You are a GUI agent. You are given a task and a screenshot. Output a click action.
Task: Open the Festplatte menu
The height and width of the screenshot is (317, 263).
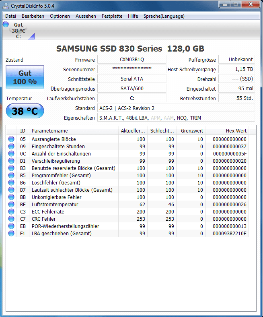coord(112,16)
